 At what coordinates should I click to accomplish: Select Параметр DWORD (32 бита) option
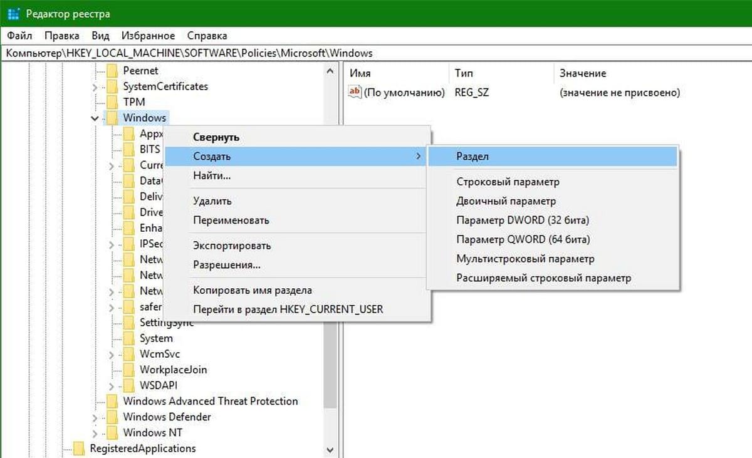[523, 221]
